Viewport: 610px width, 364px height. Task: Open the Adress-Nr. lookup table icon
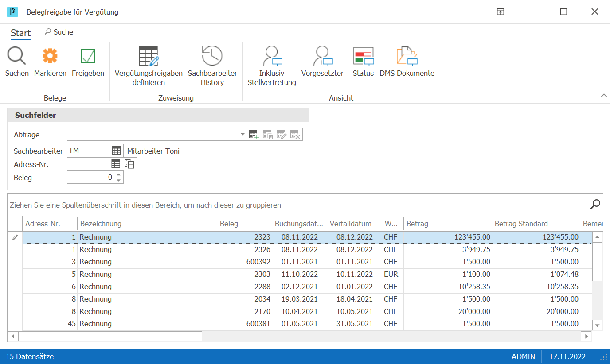coord(116,164)
